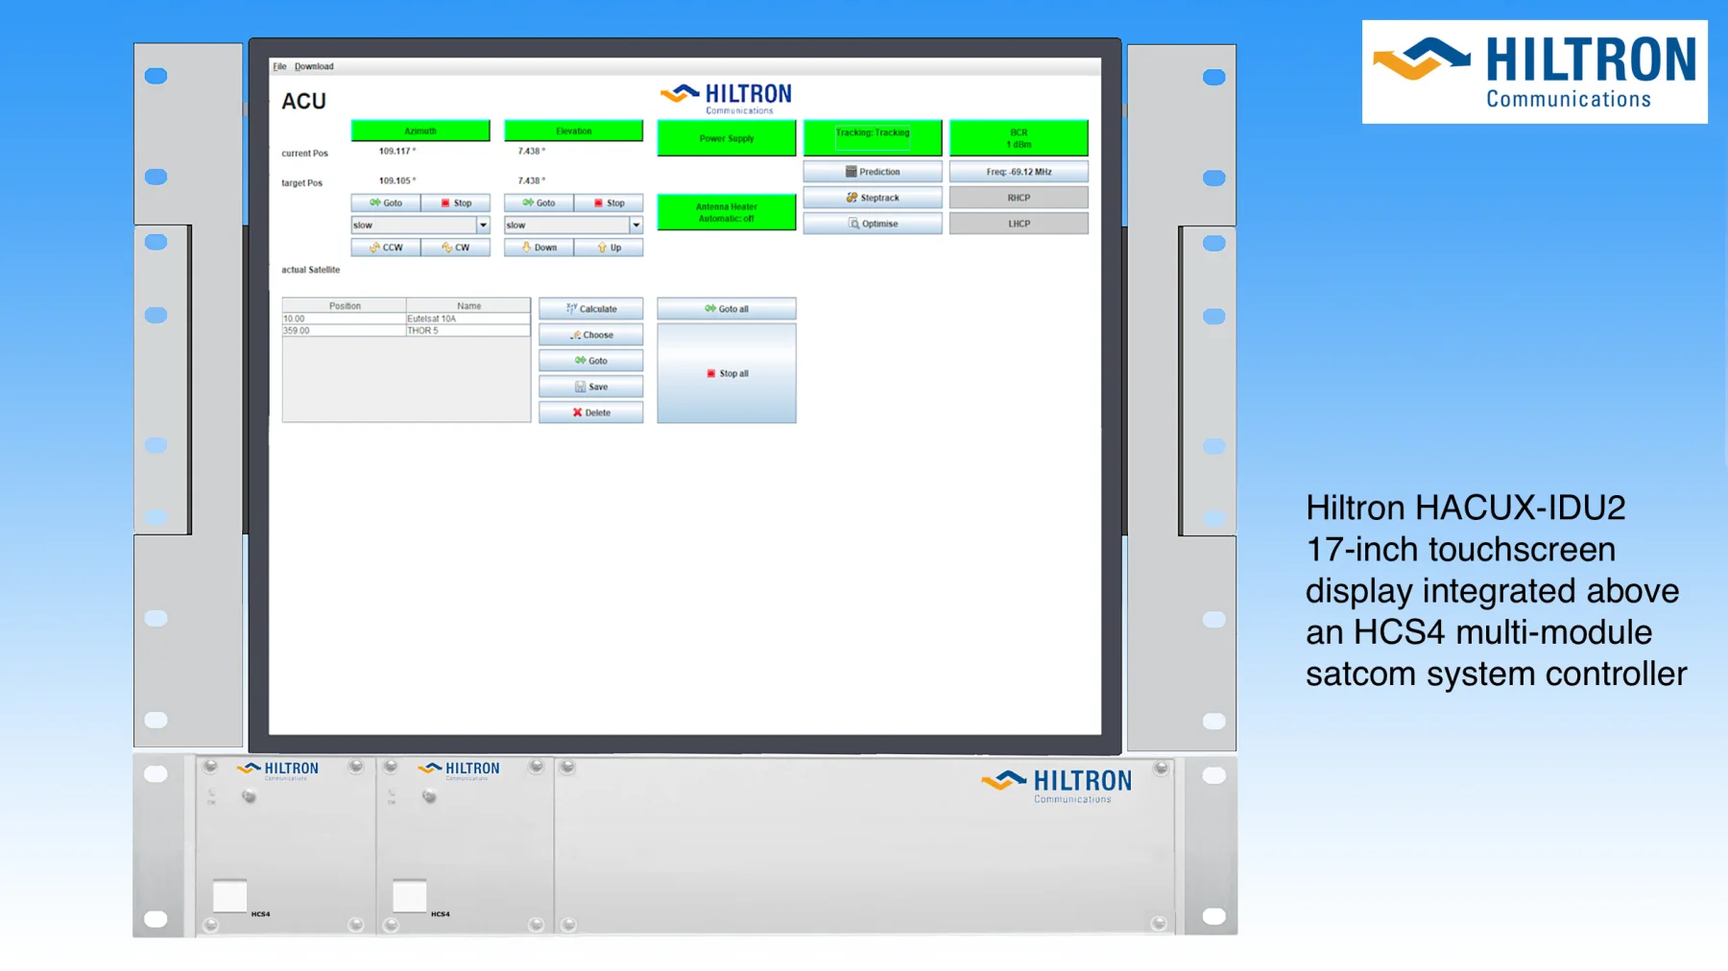Screen dimensions: 1728x971
Task: Click the azimuth current position 109.117
Action: coord(396,152)
